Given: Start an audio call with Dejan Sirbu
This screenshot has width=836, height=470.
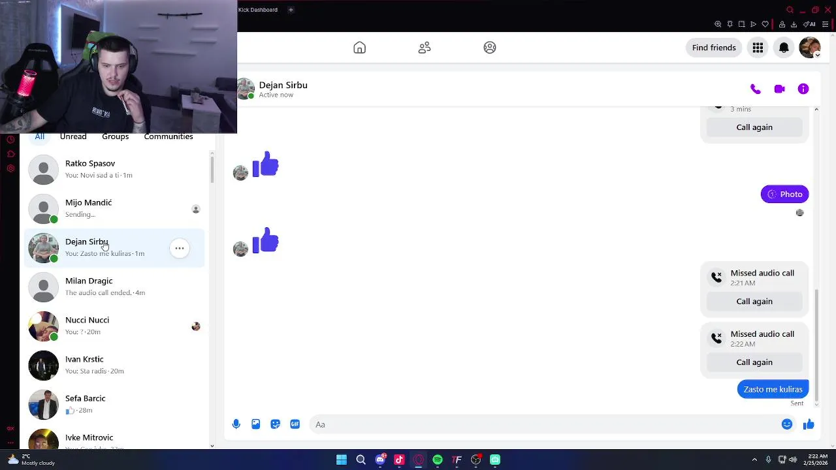Looking at the screenshot, I should coord(756,89).
